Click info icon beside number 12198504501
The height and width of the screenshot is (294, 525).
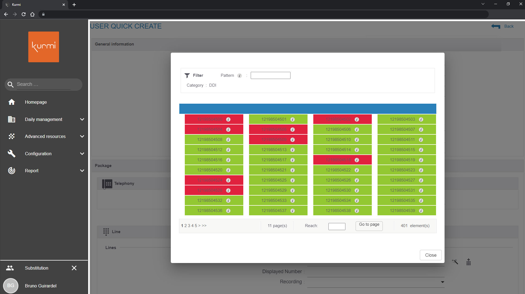pos(292,119)
